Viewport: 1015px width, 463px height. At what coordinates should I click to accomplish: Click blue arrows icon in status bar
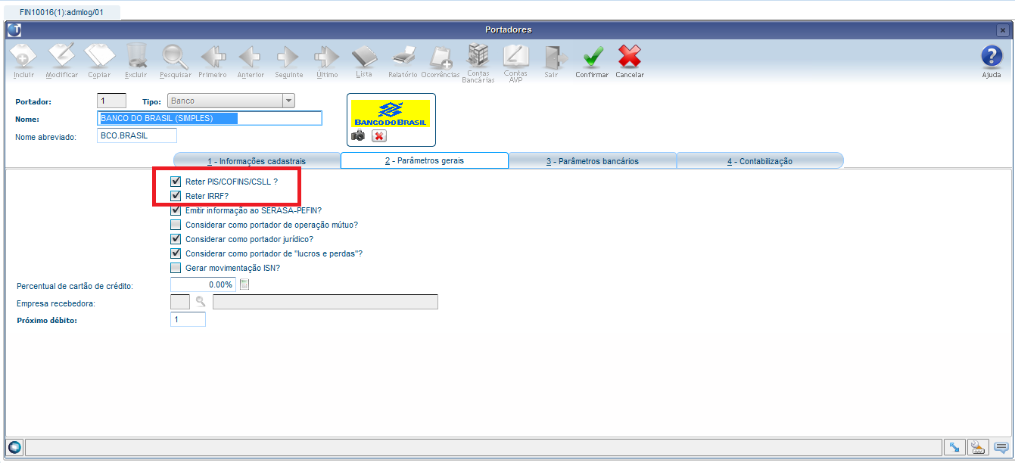point(955,446)
